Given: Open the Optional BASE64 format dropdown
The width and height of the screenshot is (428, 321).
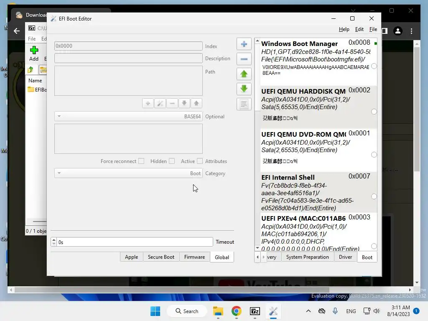Looking at the screenshot, I should (129, 116).
